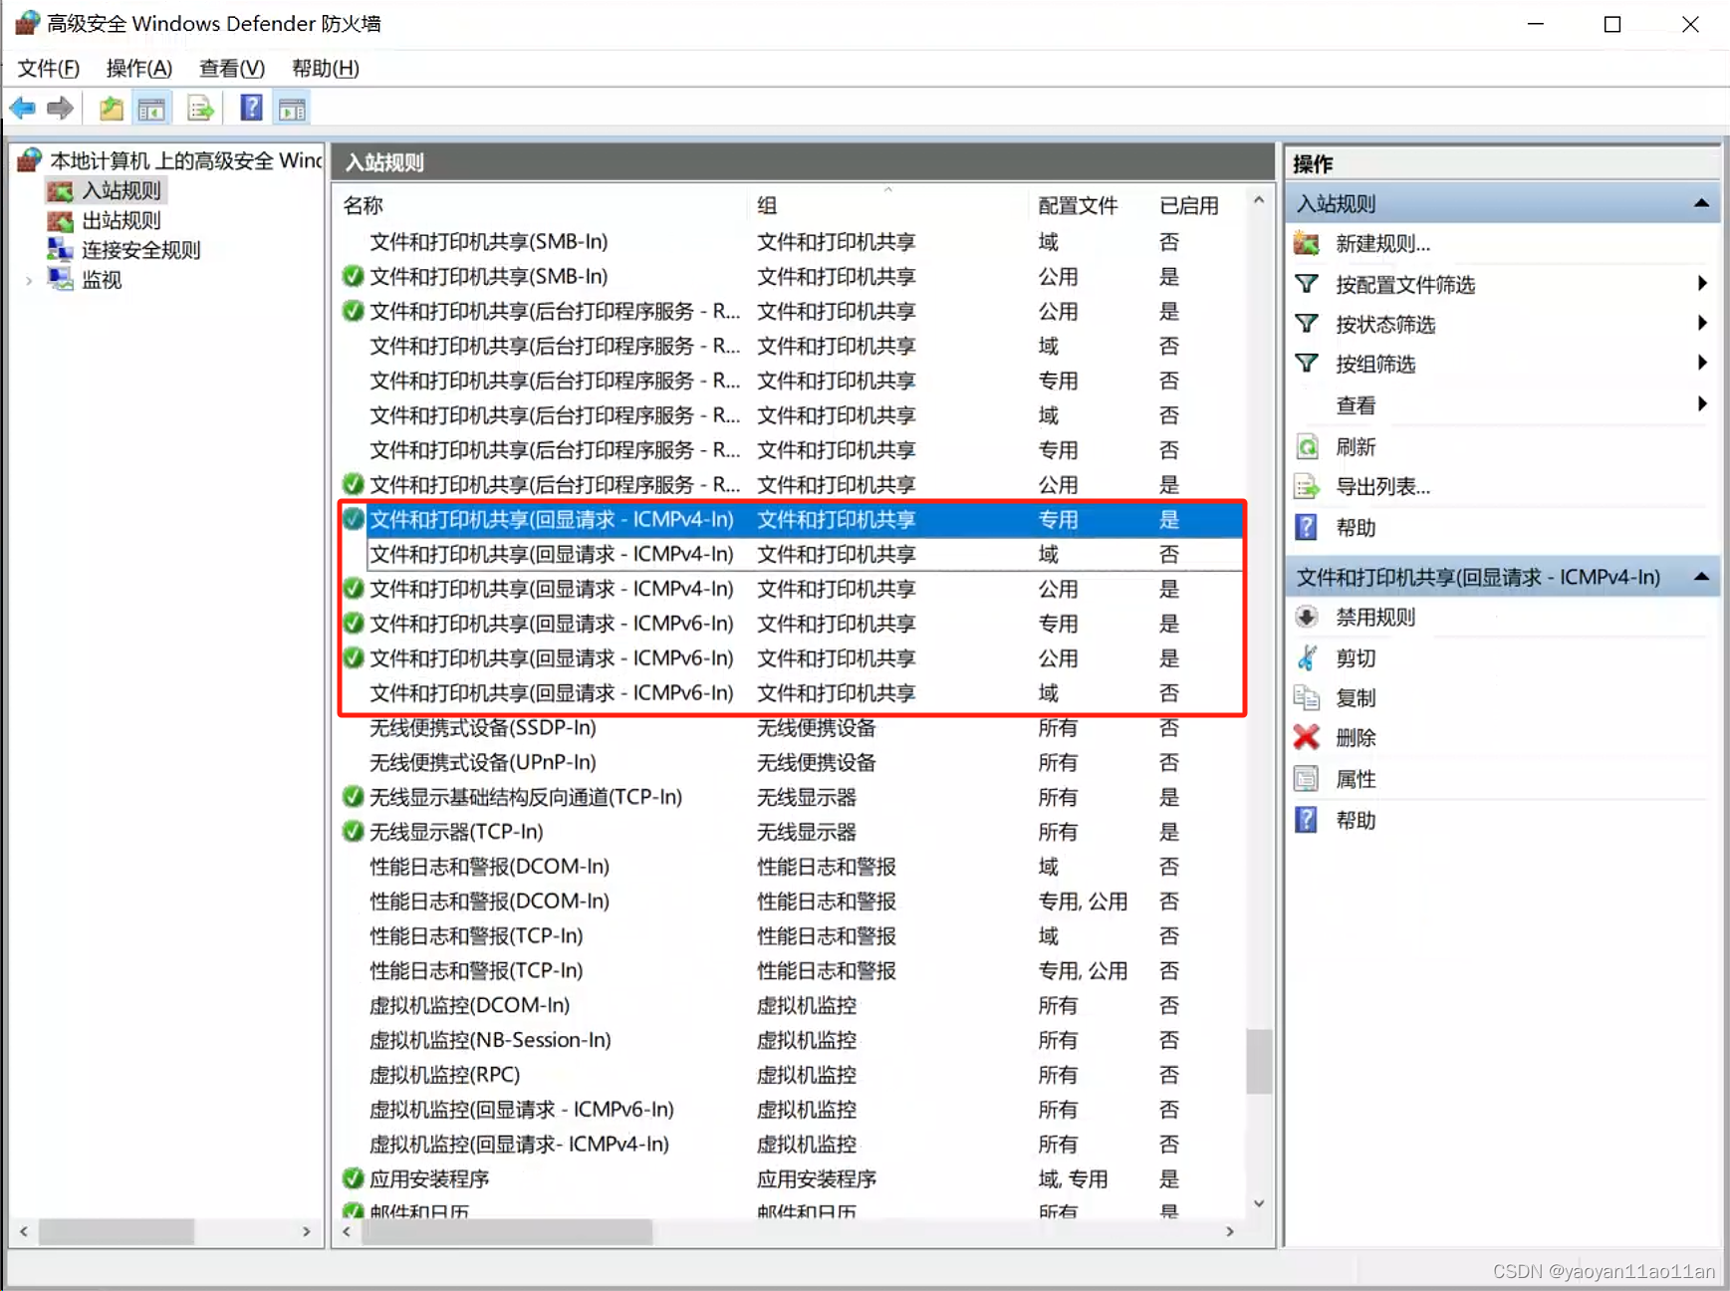The height and width of the screenshot is (1291, 1730).
Task: Click the 监视 monitor icon in tree
Action: [x=60, y=279]
